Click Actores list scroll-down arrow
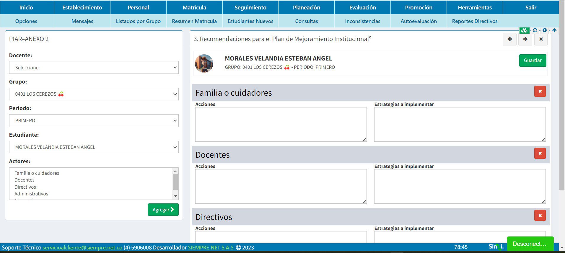The image size is (565, 253). [x=175, y=196]
